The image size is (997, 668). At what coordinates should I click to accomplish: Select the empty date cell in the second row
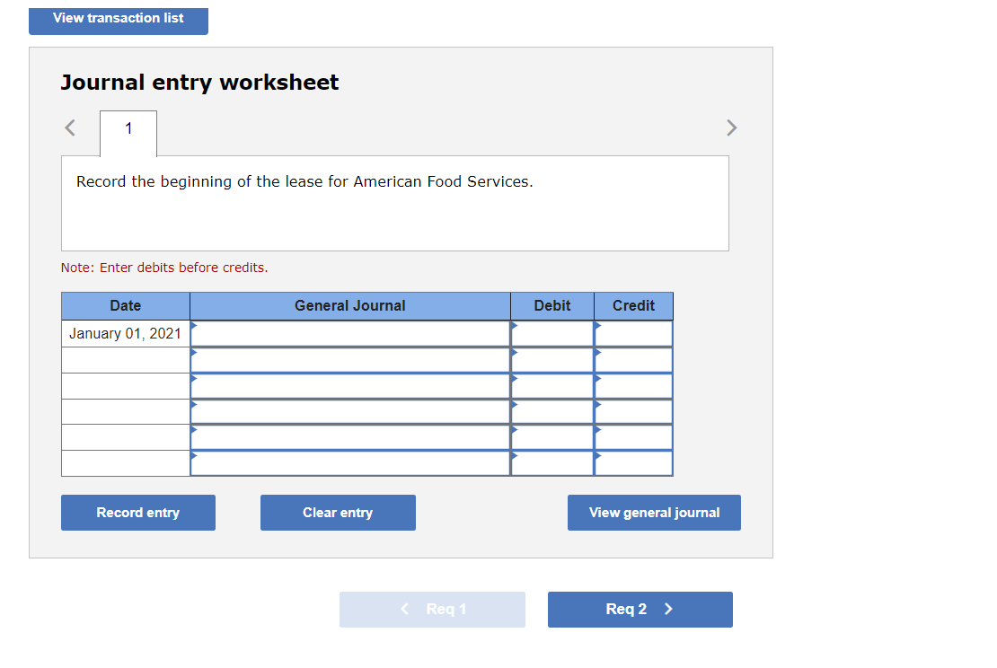pyautogui.click(x=125, y=359)
